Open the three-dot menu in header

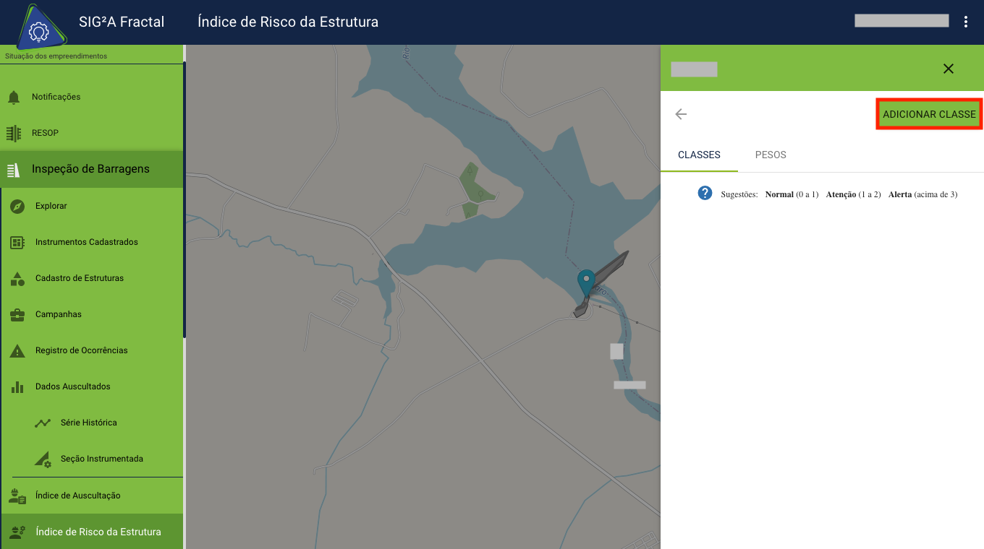[966, 22]
